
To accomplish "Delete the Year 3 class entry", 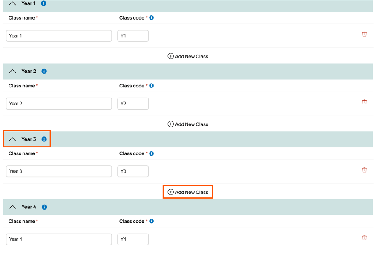I will [365, 170].
